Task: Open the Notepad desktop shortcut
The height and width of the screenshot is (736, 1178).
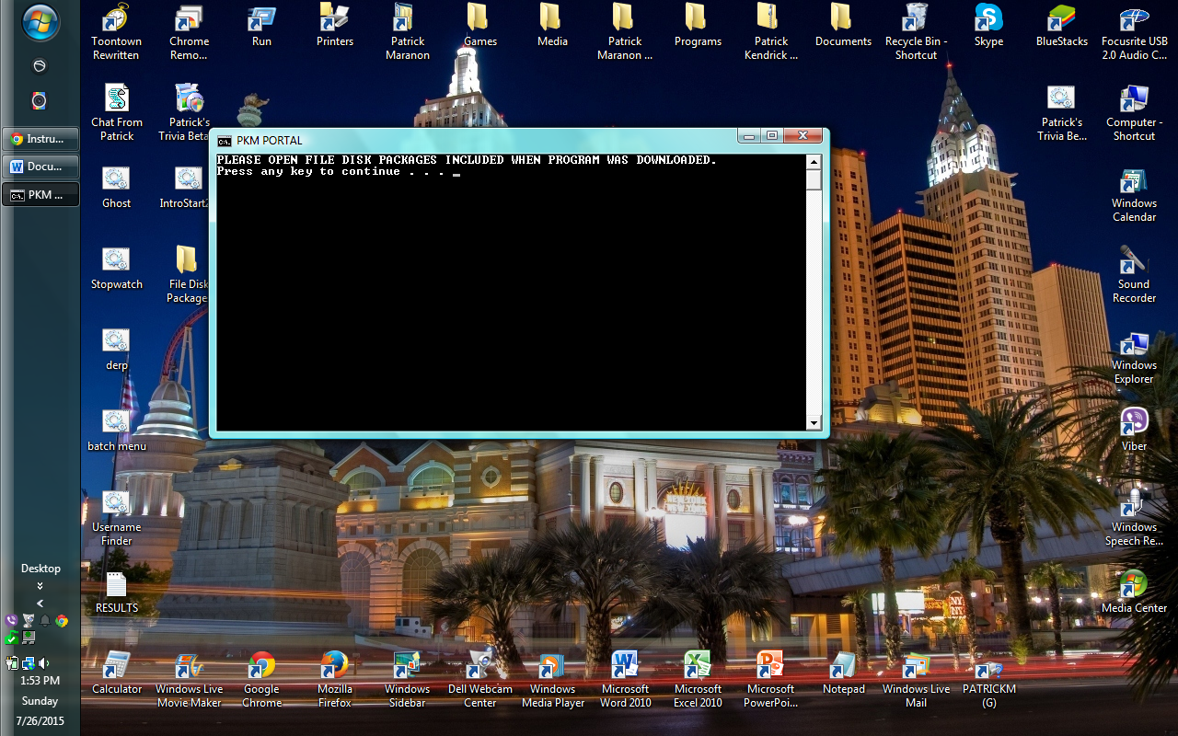Action: [x=843, y=673]
